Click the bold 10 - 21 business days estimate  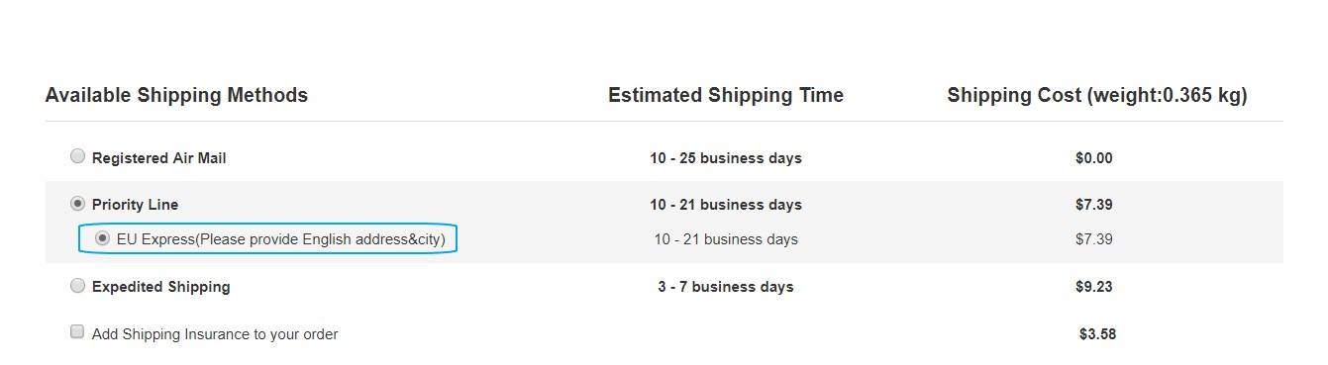(726, 205)
